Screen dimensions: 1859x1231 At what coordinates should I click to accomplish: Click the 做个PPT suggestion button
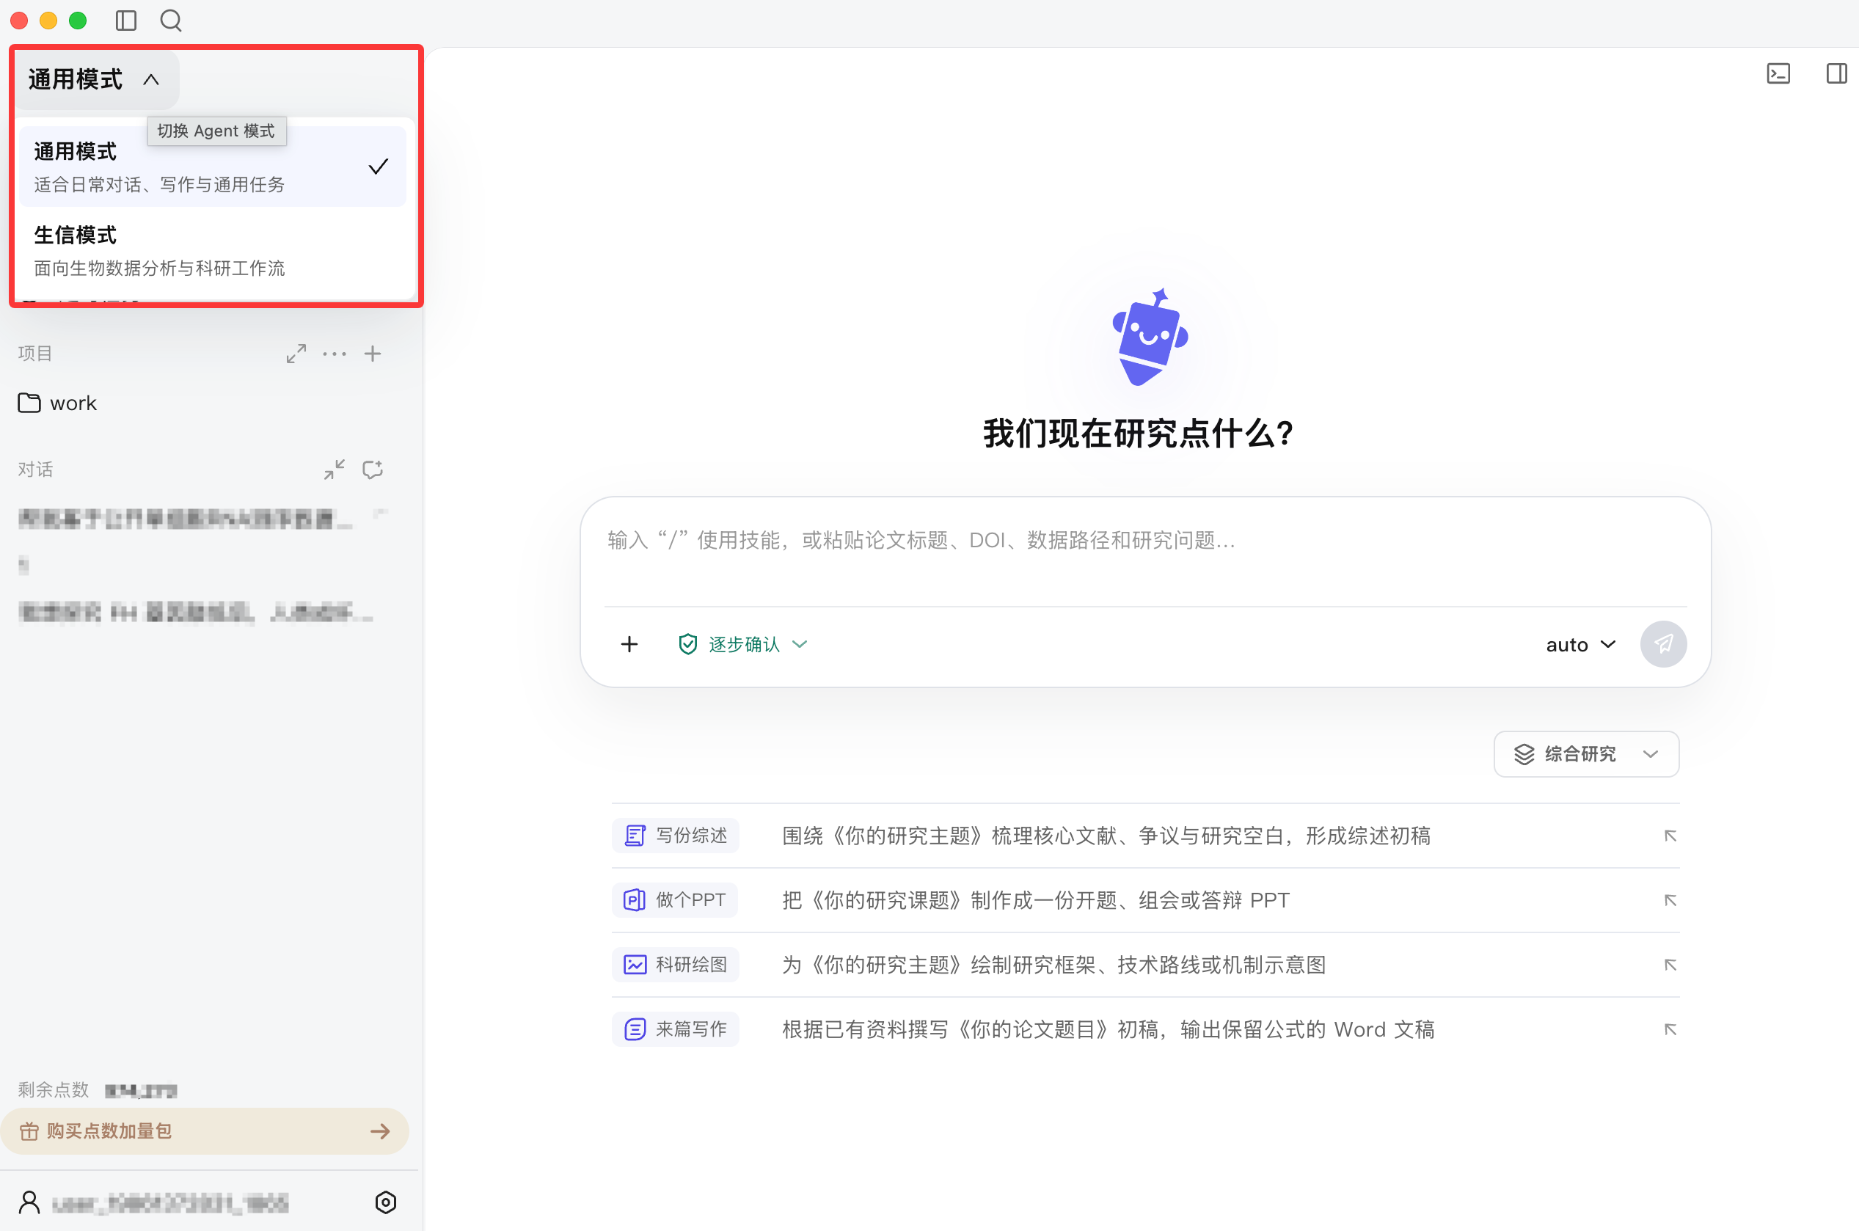674,899
